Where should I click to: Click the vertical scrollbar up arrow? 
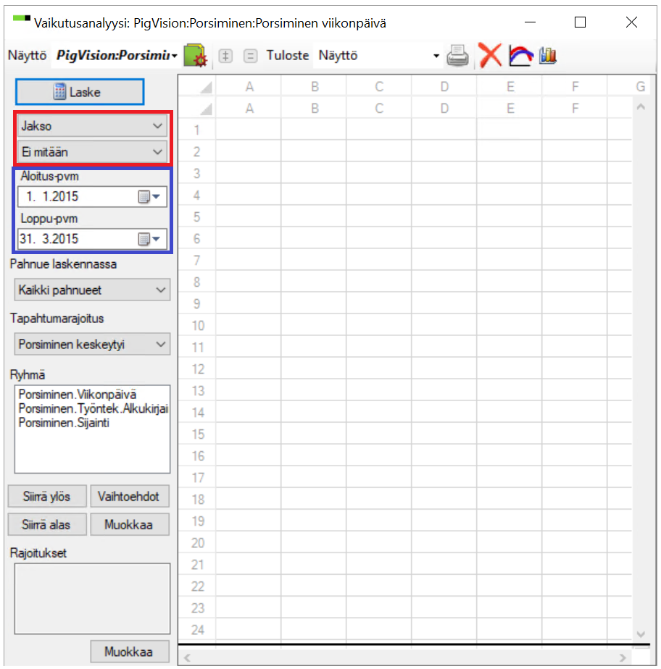click(641, 107)
